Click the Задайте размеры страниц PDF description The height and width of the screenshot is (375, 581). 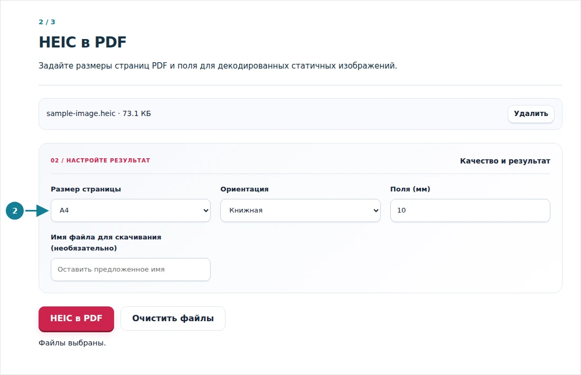click(x=218, y=66)
